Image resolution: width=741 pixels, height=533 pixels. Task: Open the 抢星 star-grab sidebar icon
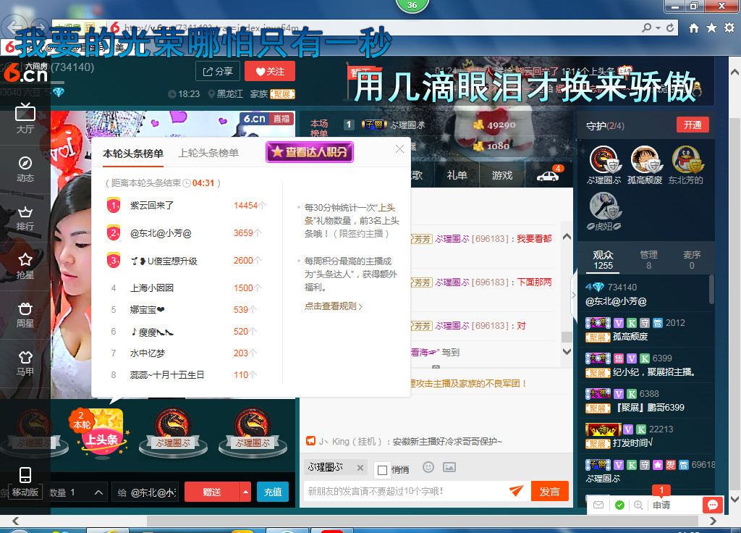click(x=25, y=266)
